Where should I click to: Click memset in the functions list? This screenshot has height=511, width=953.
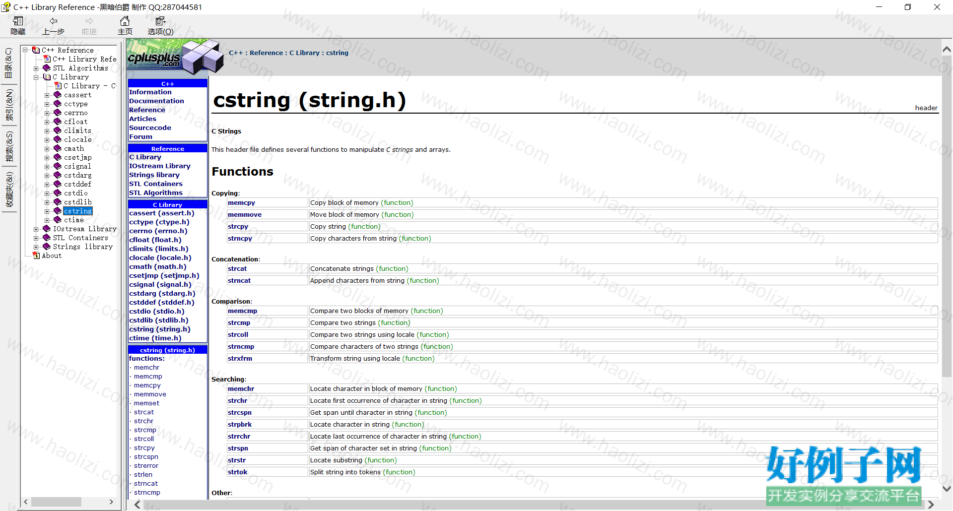[x=146, y=403]
